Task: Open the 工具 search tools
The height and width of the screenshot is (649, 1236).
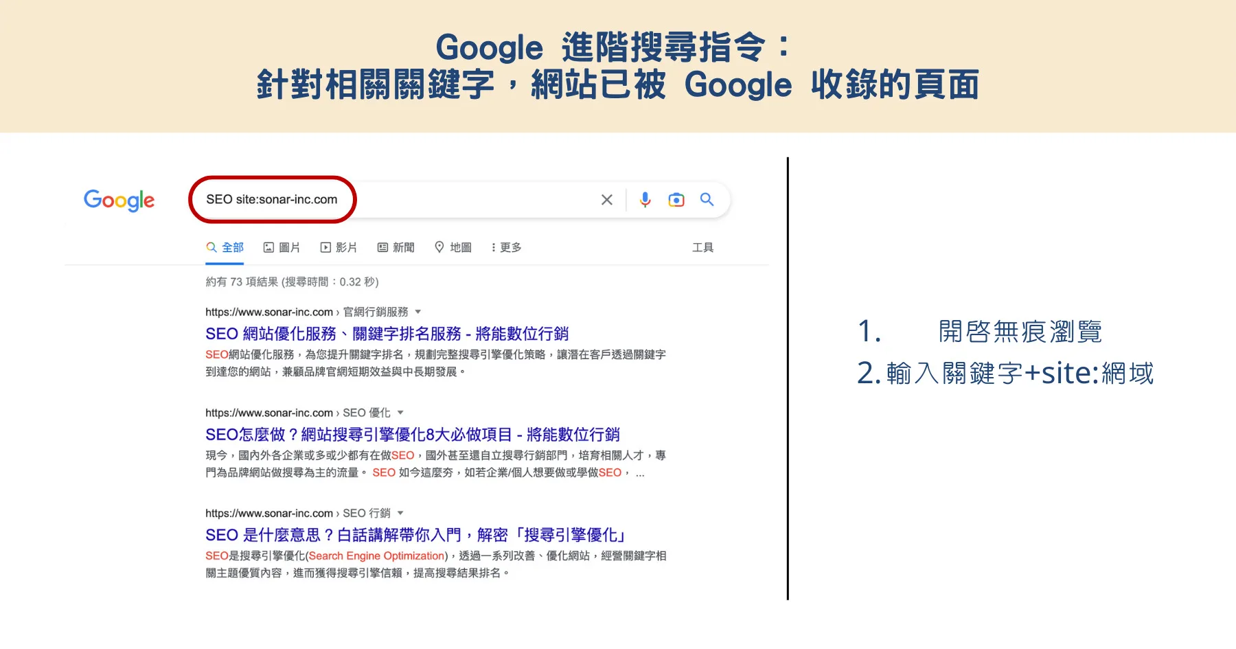Action: pos(702,247)
